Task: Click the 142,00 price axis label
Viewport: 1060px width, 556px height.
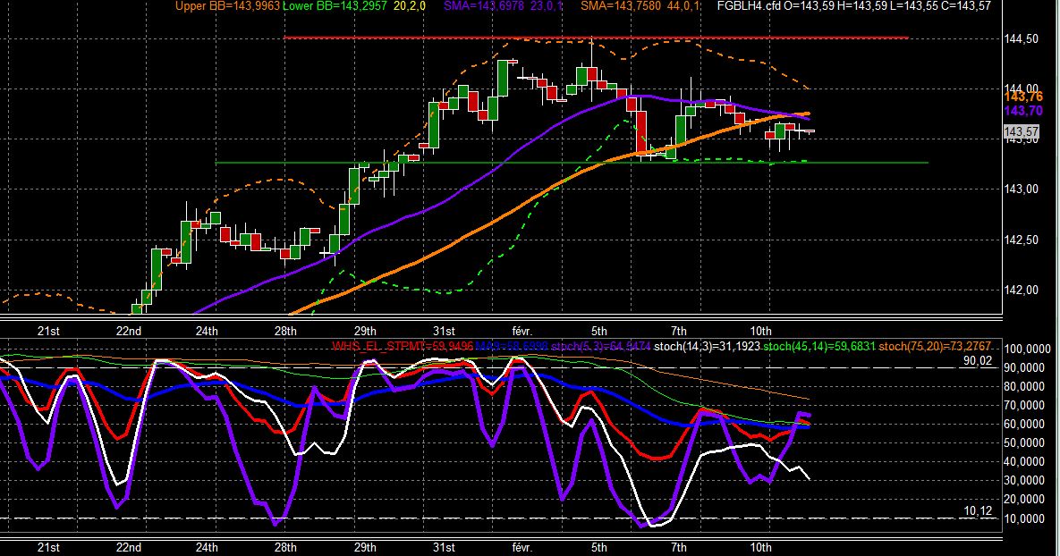Action: pos(1022,291)
